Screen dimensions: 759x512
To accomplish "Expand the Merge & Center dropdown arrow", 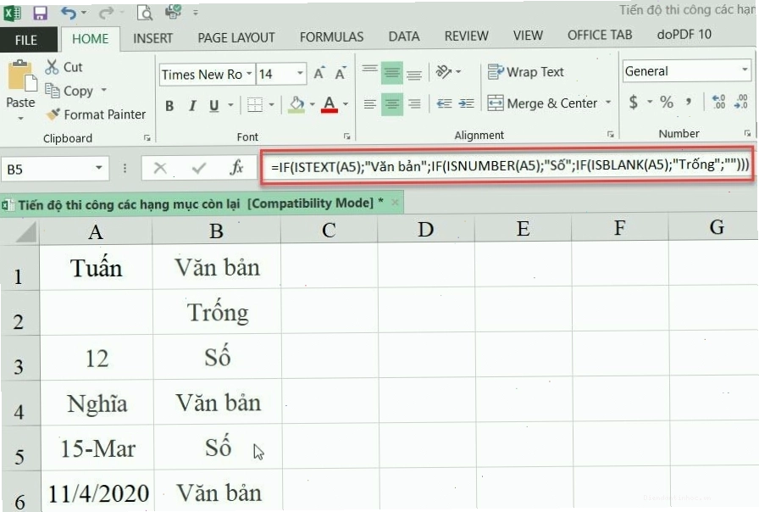I will (608, 103).
